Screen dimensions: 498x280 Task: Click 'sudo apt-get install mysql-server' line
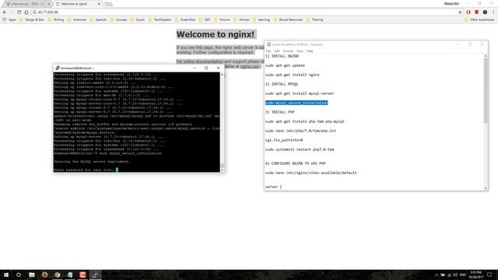[x=300, y=93]
